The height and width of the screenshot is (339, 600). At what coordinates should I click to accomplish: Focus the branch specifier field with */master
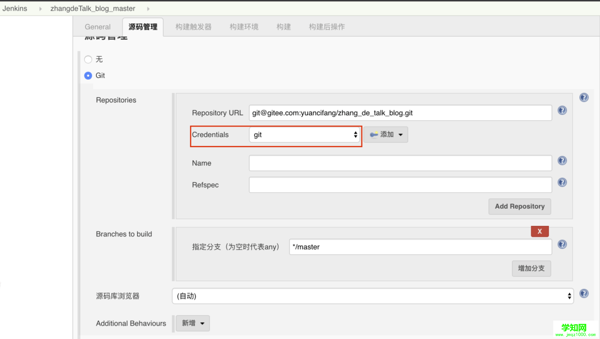click(x=421, y=247)
